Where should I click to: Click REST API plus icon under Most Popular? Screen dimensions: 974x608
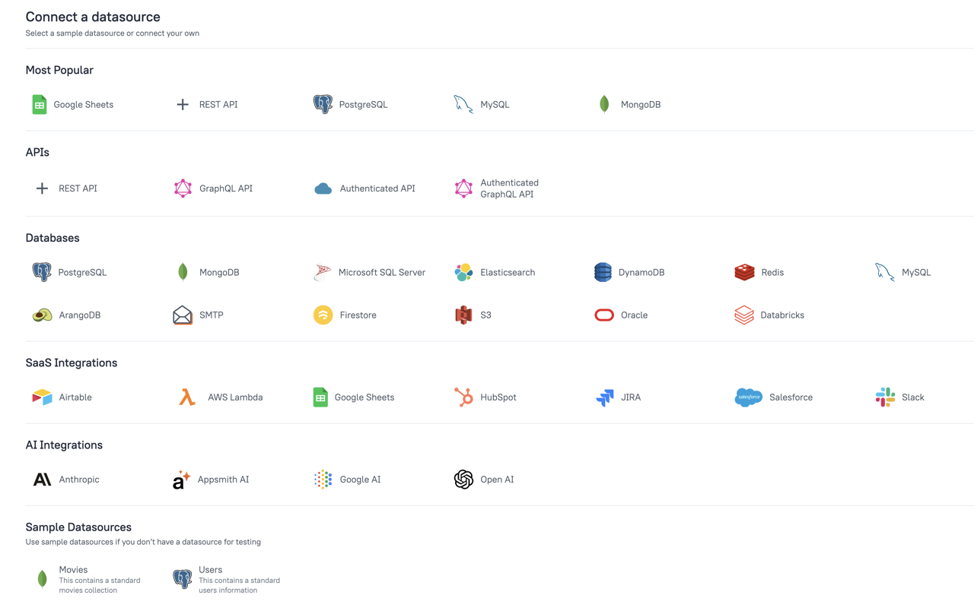click(183, 104)
